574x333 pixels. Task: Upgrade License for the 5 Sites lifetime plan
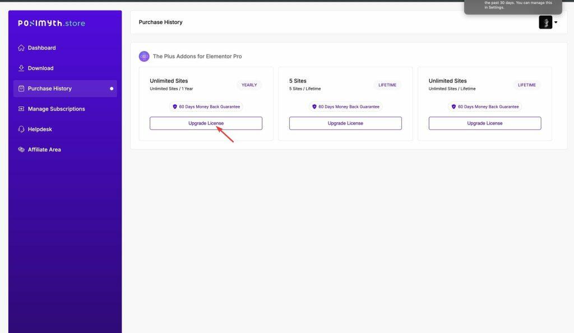tap(345, 123)
